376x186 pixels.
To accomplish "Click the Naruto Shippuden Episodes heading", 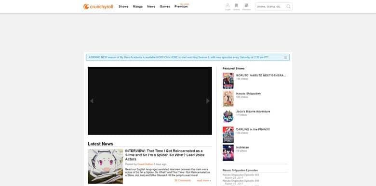I will point(240,170).
